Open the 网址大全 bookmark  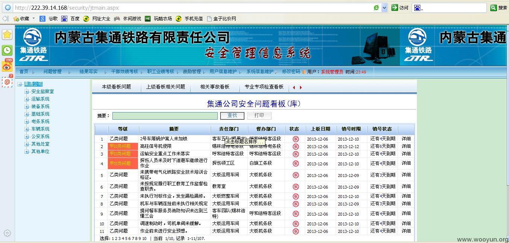[97, 18]
